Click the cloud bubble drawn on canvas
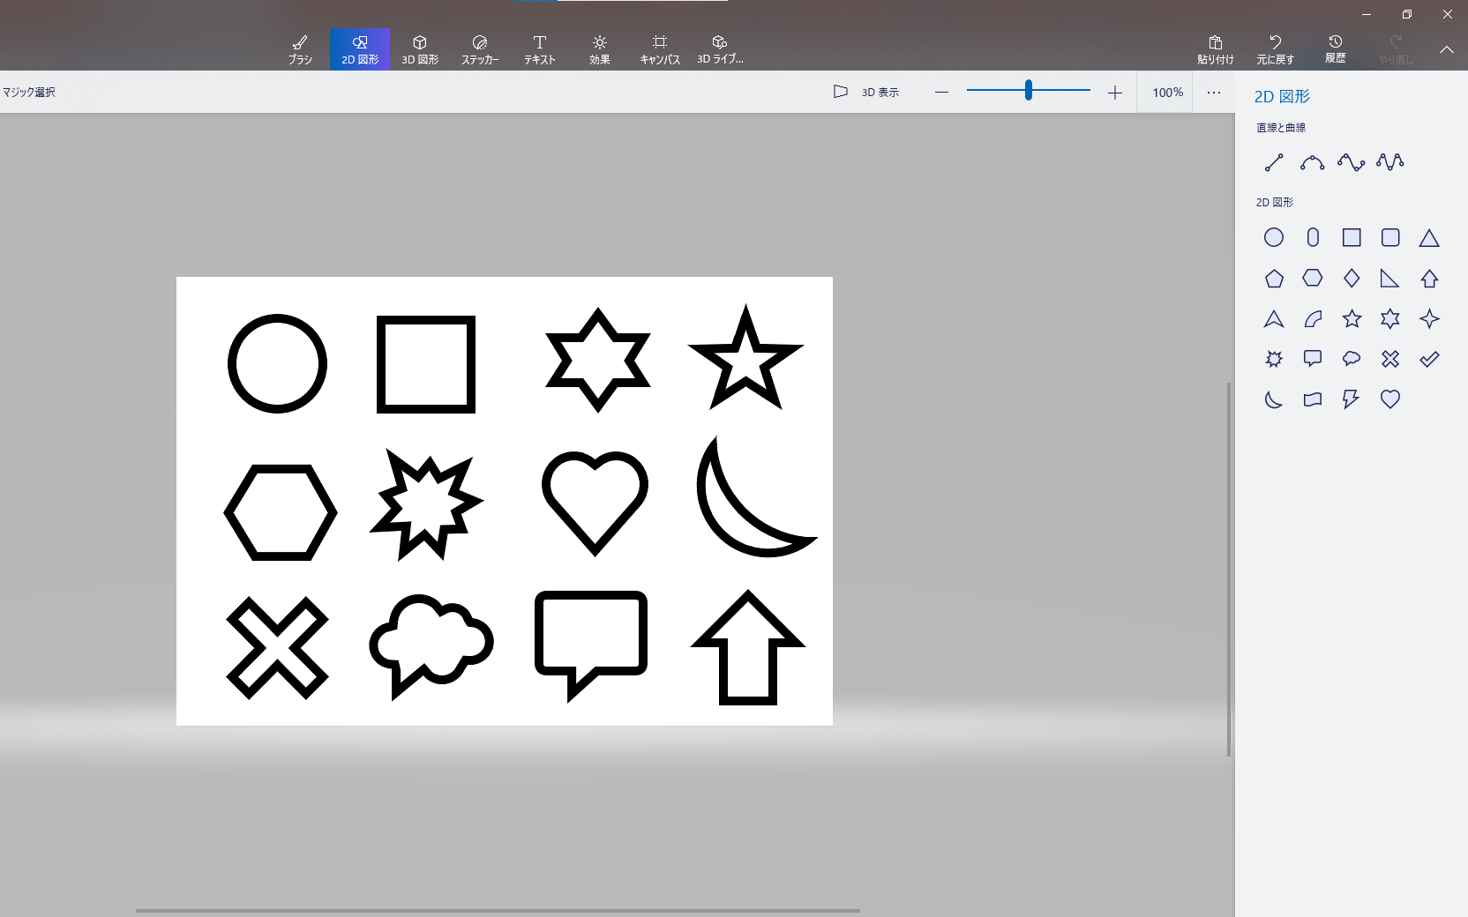1468x917 pixels. (431, 645)
